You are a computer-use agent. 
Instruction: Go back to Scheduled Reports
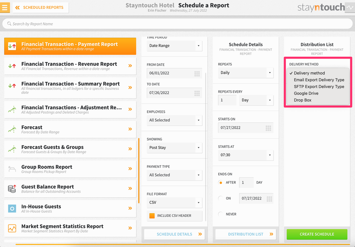click(x=41, y=7)
